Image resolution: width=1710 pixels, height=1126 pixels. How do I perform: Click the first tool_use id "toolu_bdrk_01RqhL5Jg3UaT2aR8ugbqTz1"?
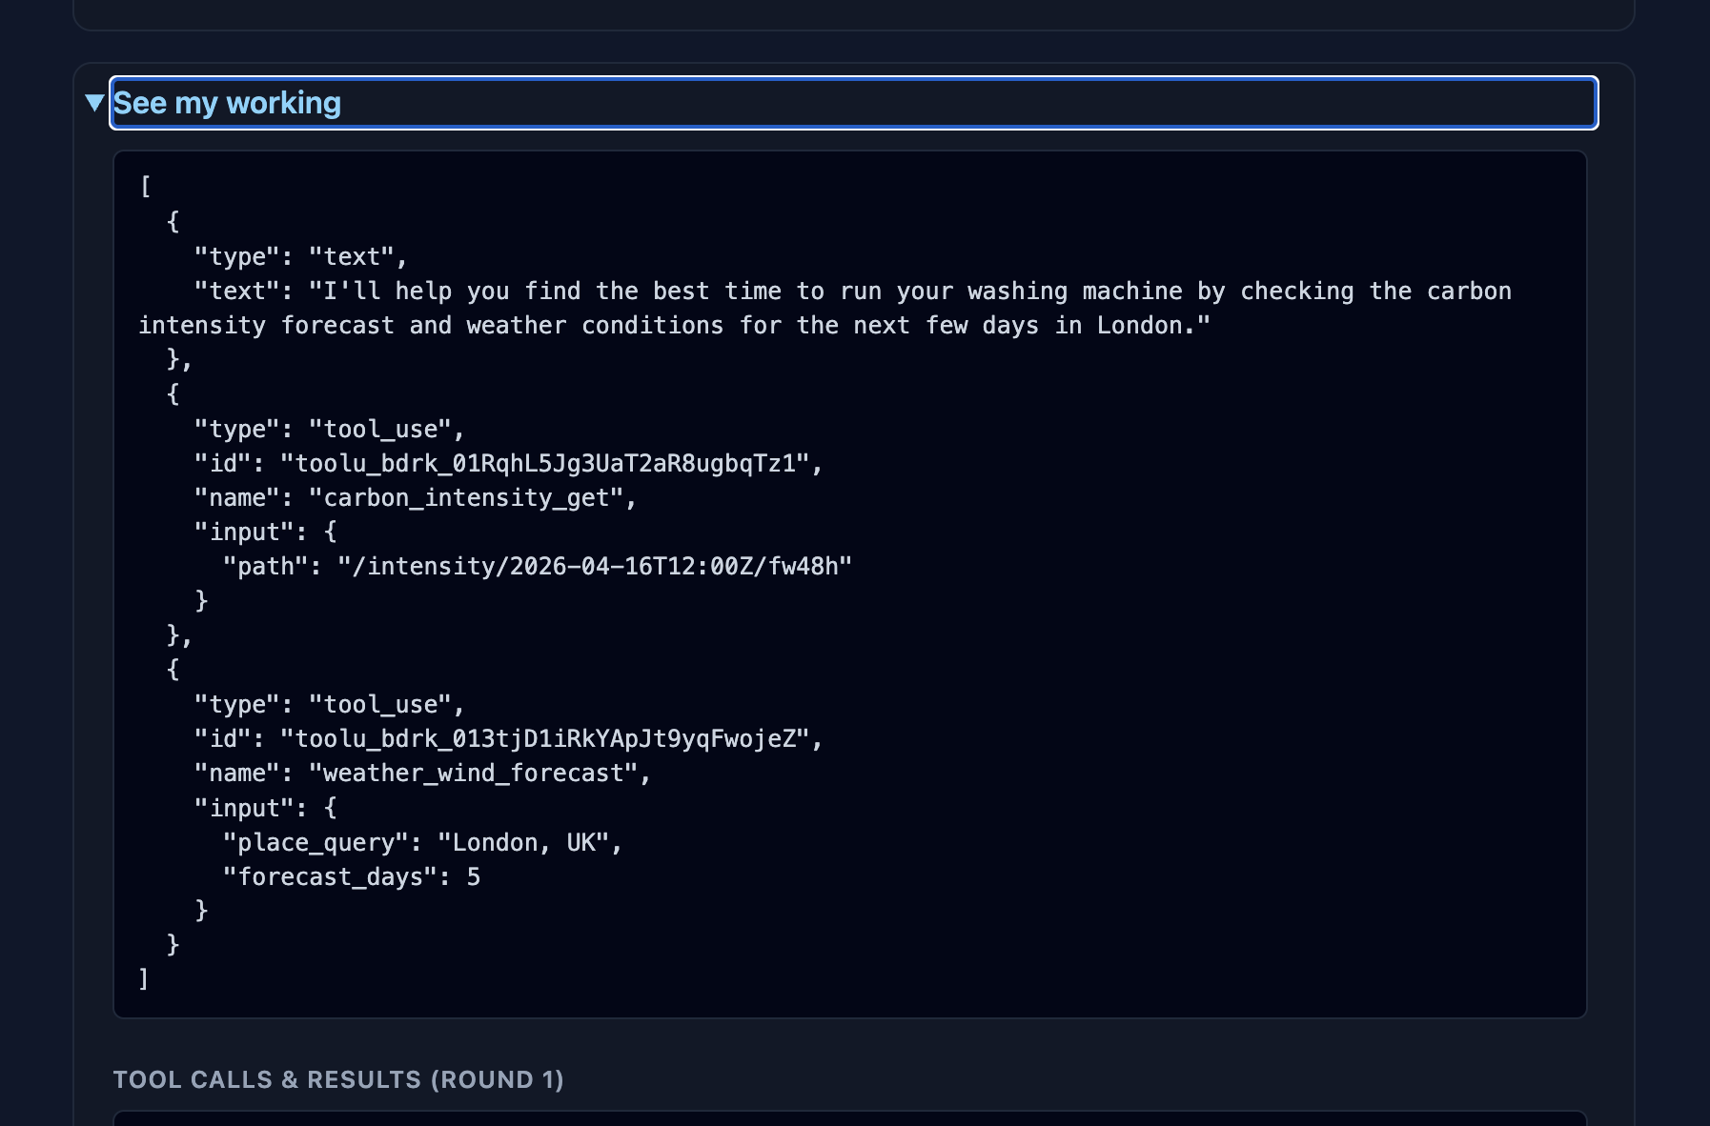click(x=545, y=464)
